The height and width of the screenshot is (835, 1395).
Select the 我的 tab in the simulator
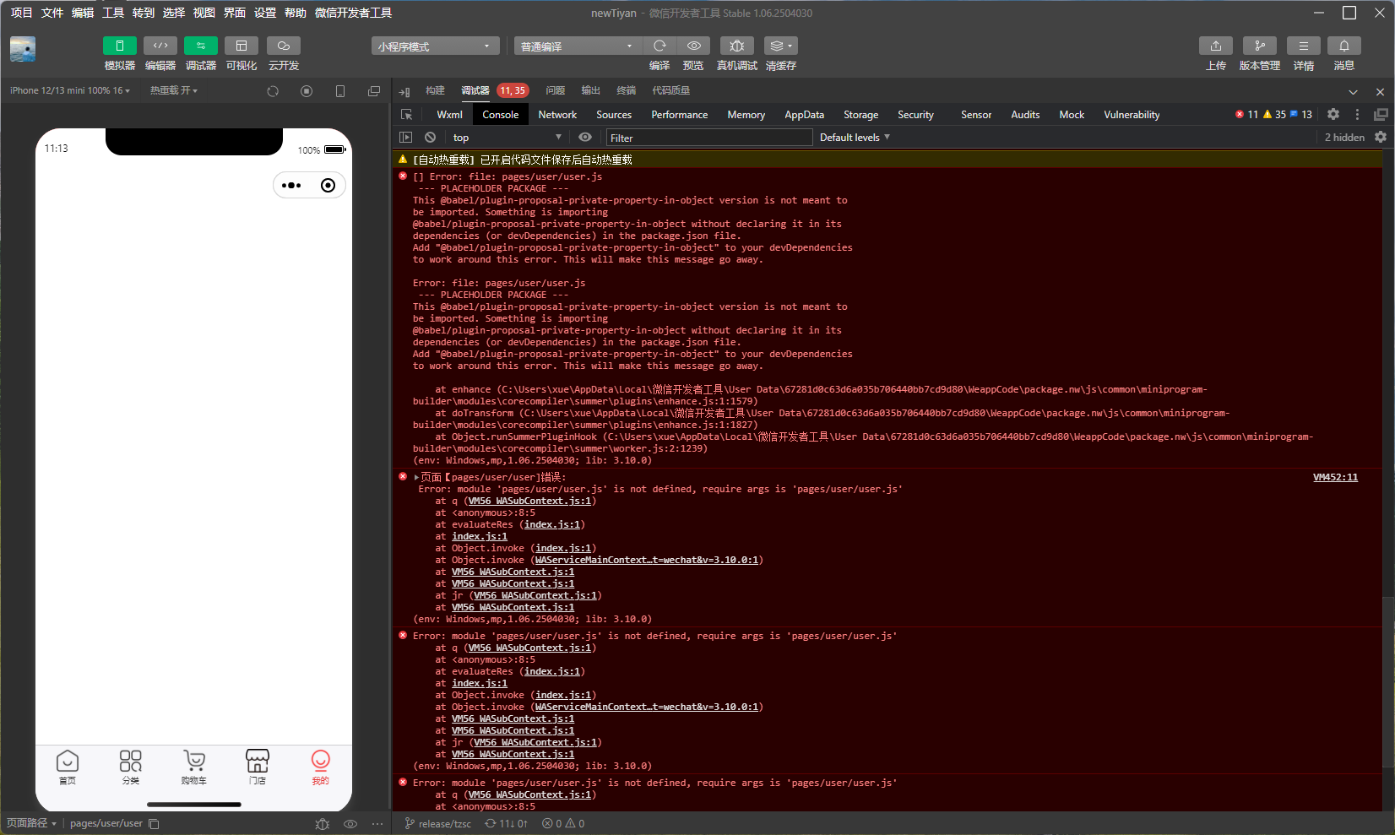321,767
